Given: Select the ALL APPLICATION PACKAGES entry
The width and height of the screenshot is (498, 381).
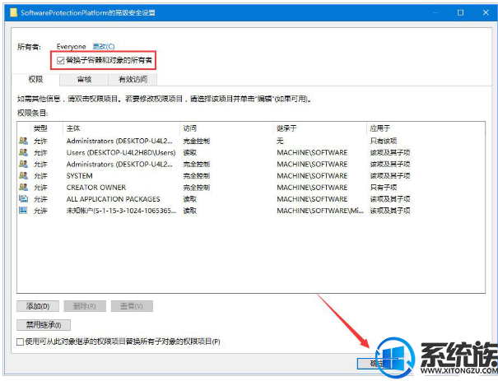Looking at the screenshot, I should [x=251, y=199].
